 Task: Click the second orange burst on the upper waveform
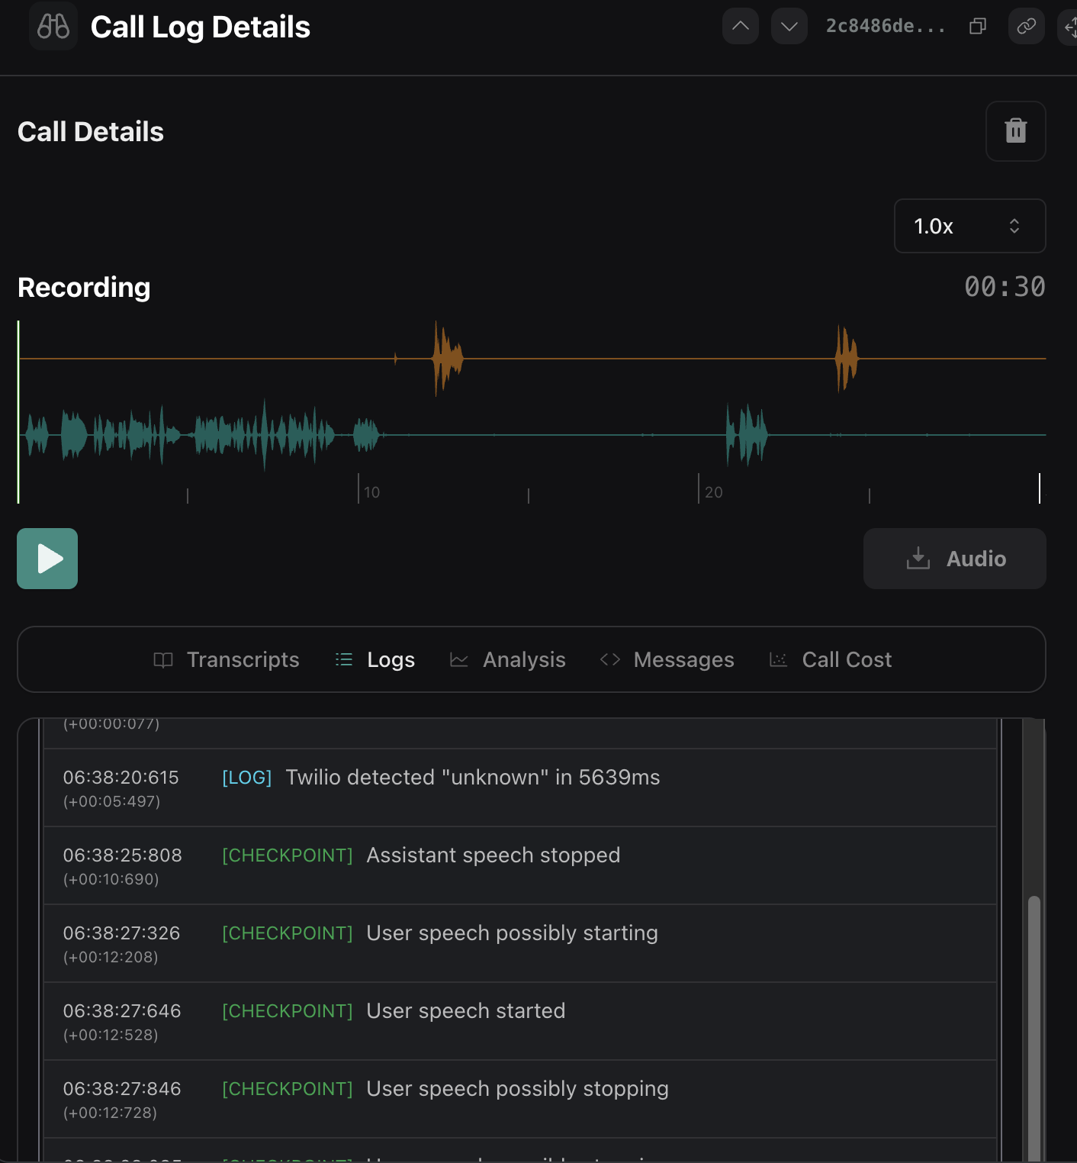tap(847, 358)
